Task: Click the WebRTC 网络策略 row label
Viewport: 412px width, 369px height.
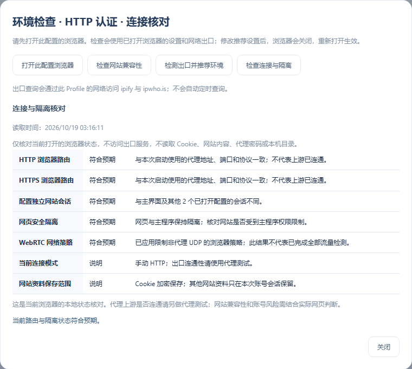Action: pos(46,242)
